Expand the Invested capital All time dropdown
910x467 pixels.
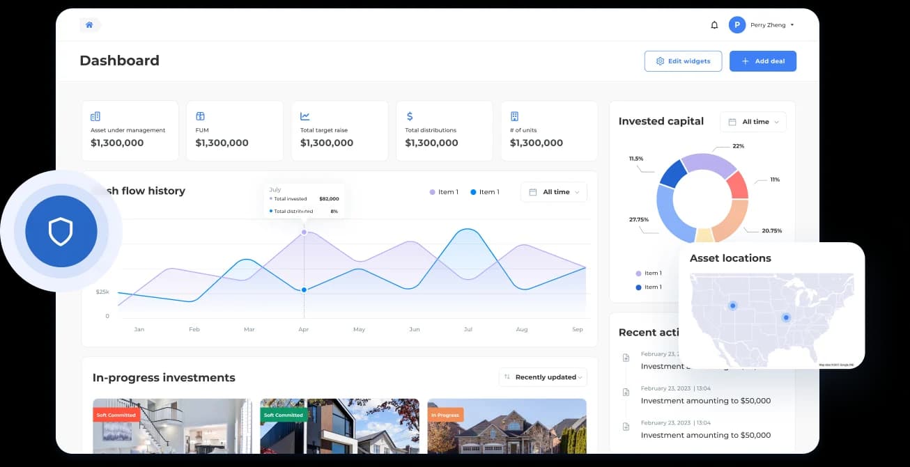coord(753,122)
